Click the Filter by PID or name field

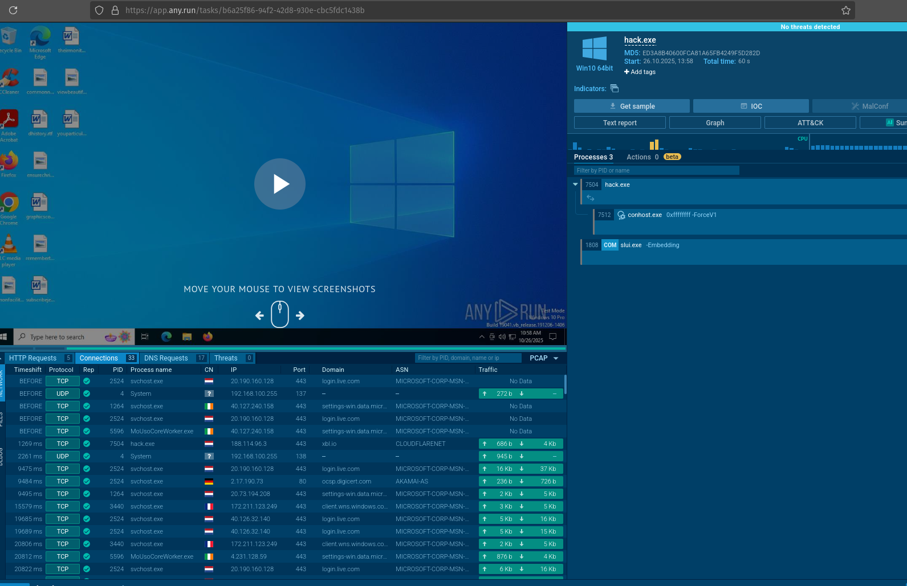pos(656,170)
